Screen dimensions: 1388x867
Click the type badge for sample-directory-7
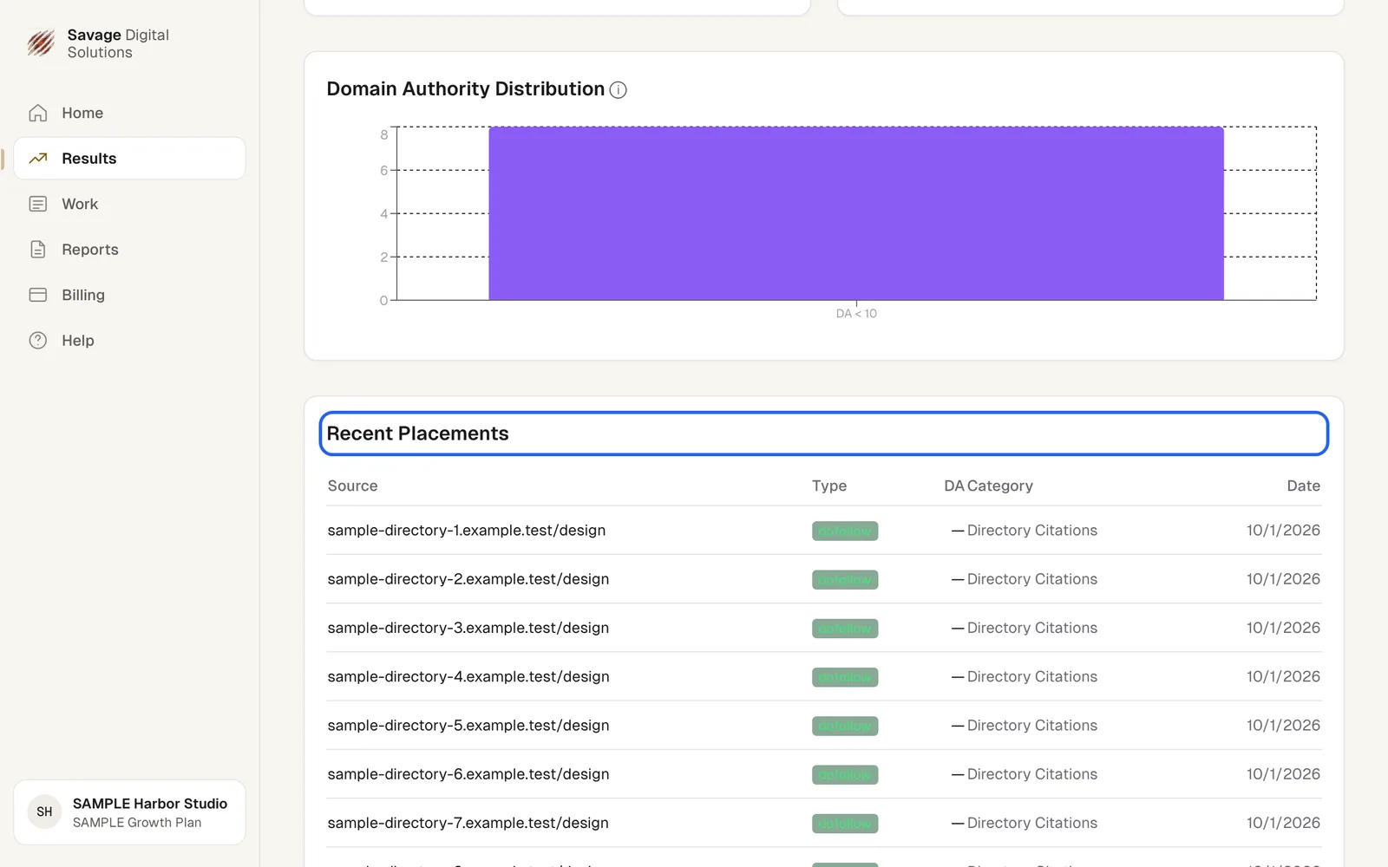click(x=845, y=824)
